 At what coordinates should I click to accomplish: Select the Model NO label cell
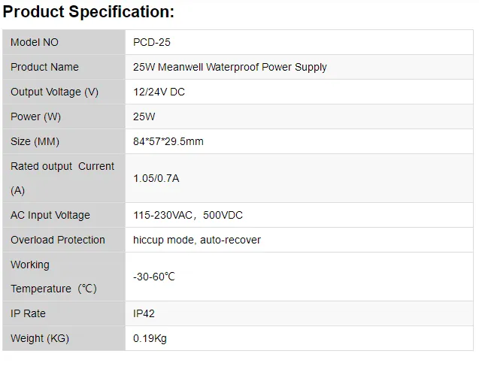[x=64, y=42]
